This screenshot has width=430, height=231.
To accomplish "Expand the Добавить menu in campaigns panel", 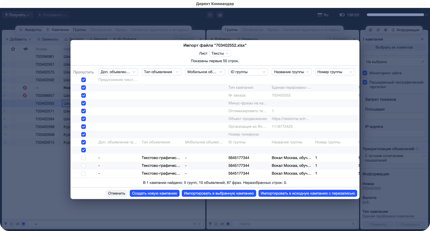I will 18,39.
